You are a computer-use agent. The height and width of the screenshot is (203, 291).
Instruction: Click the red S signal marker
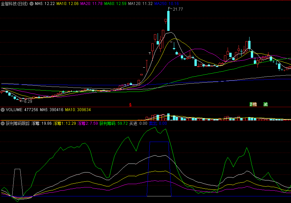point(130,105)
